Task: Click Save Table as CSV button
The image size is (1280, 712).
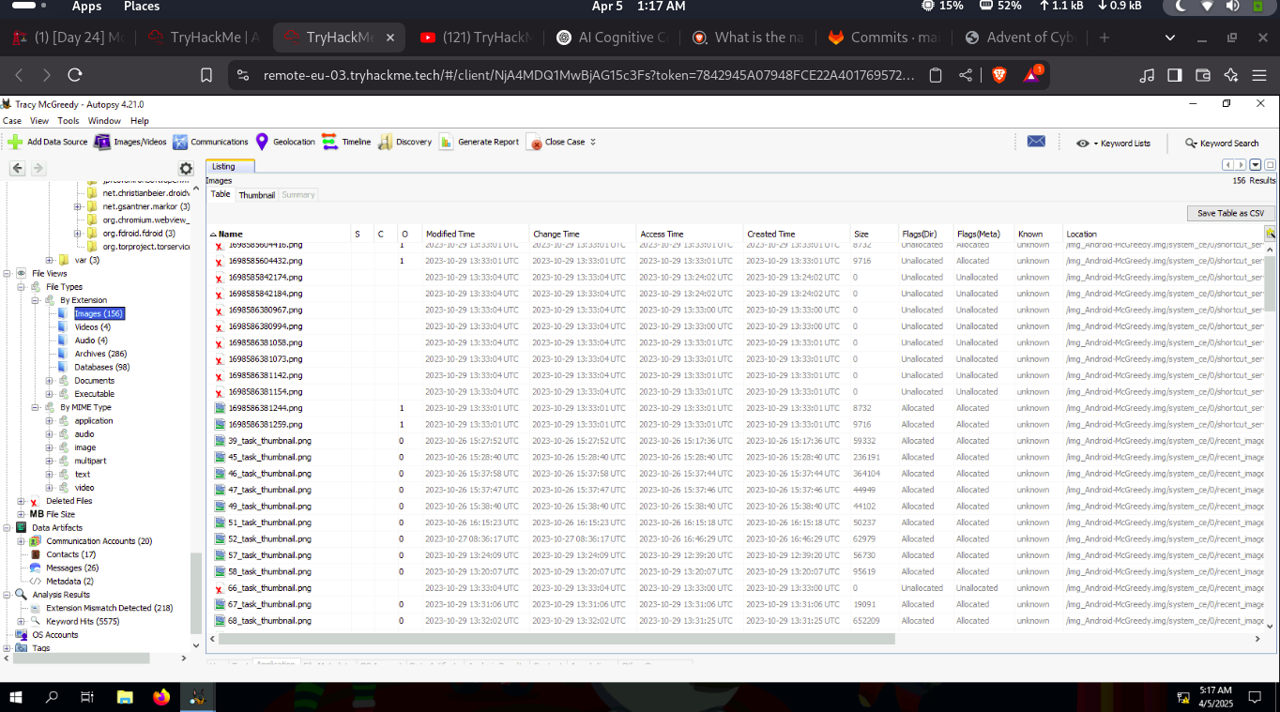Action: pos(1229,213)
